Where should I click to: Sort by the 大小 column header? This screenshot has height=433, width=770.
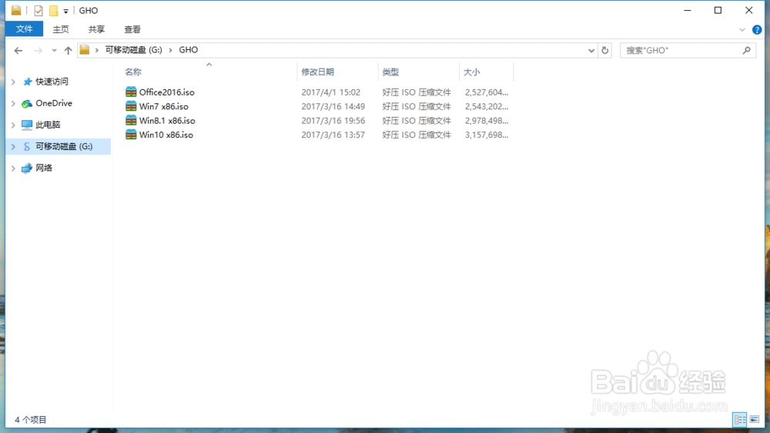coord(472,72)
